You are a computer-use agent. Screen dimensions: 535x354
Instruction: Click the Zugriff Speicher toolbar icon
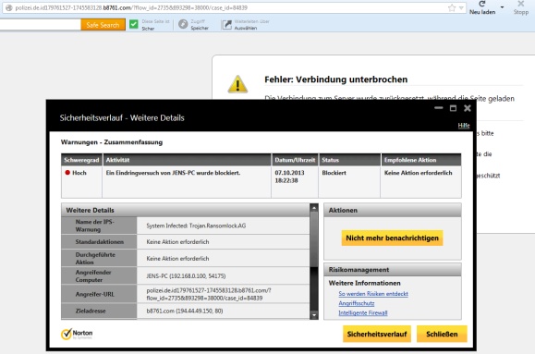coord(183,24)
